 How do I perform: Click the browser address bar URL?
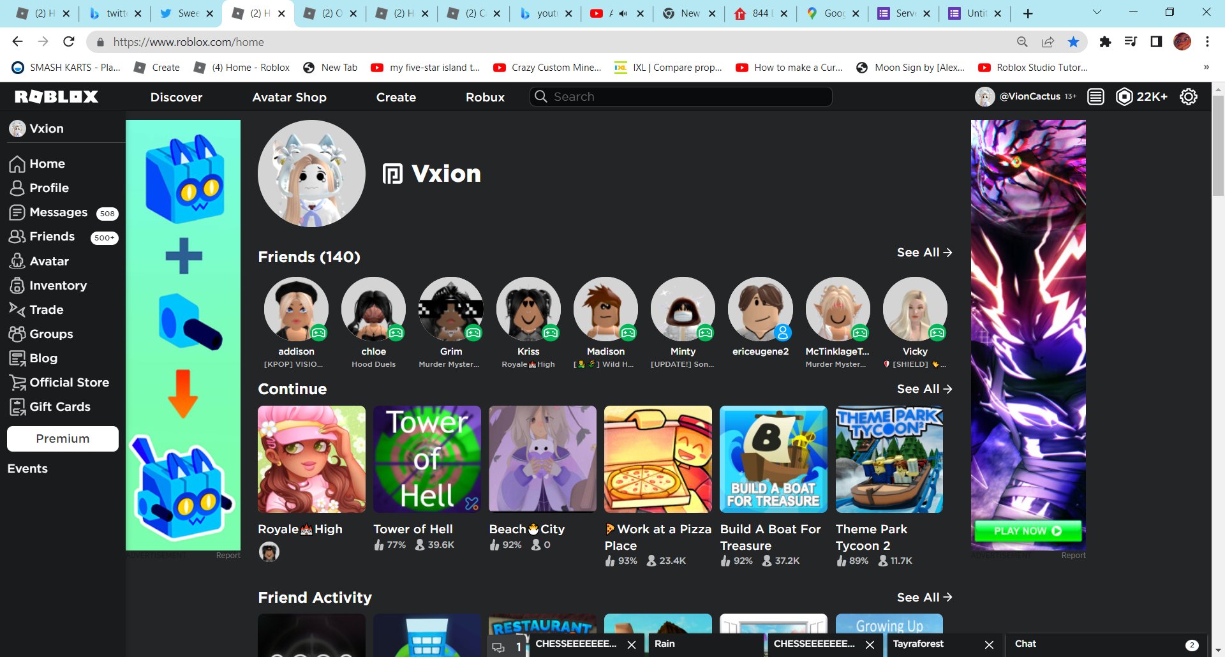[188, 42]
